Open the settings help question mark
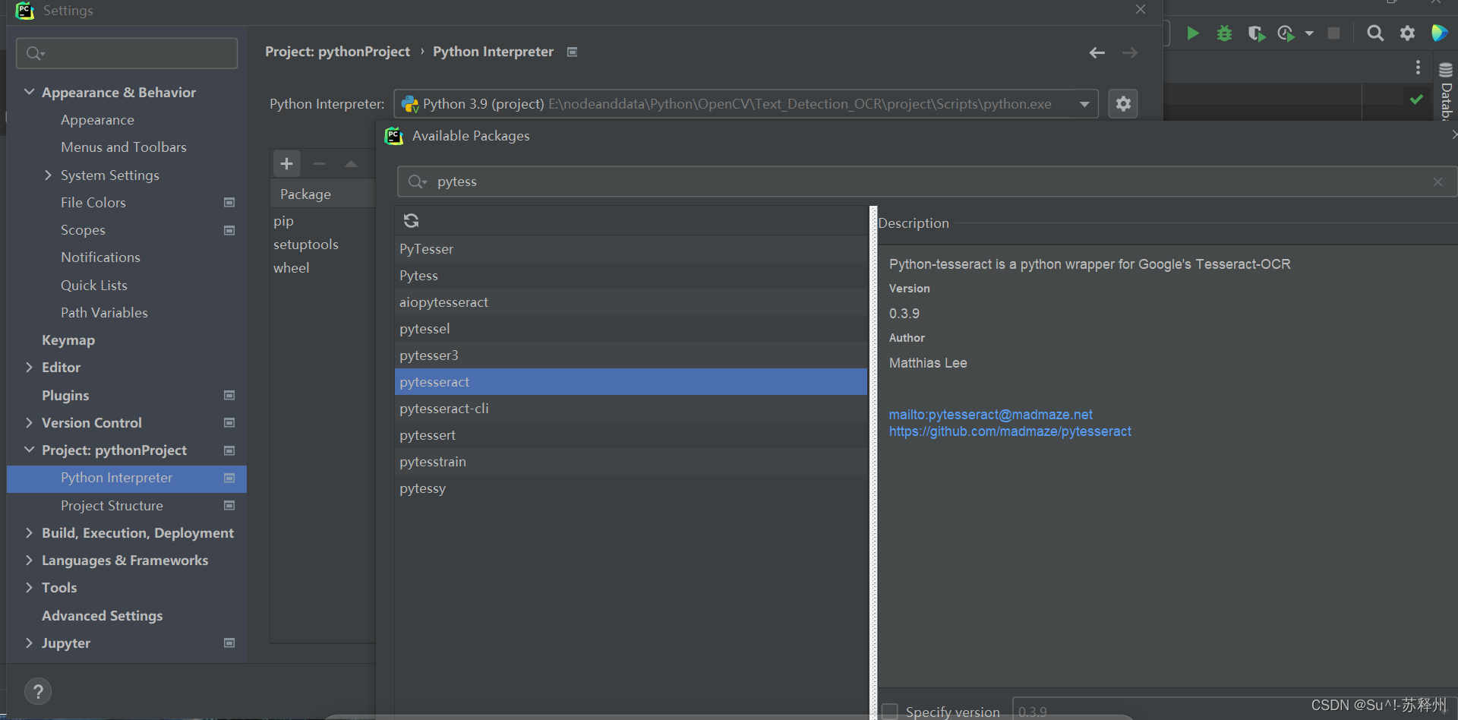This screenshot has width=1458, height=720. [x=38, y=691]
